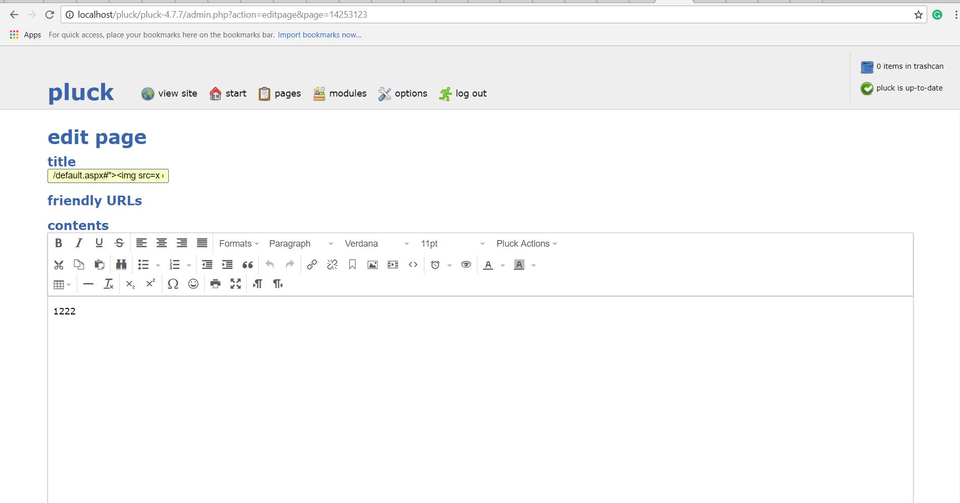Apply background color with highlighted A icon
Viewport: 960px width, 503px height.
pos(519,264)
